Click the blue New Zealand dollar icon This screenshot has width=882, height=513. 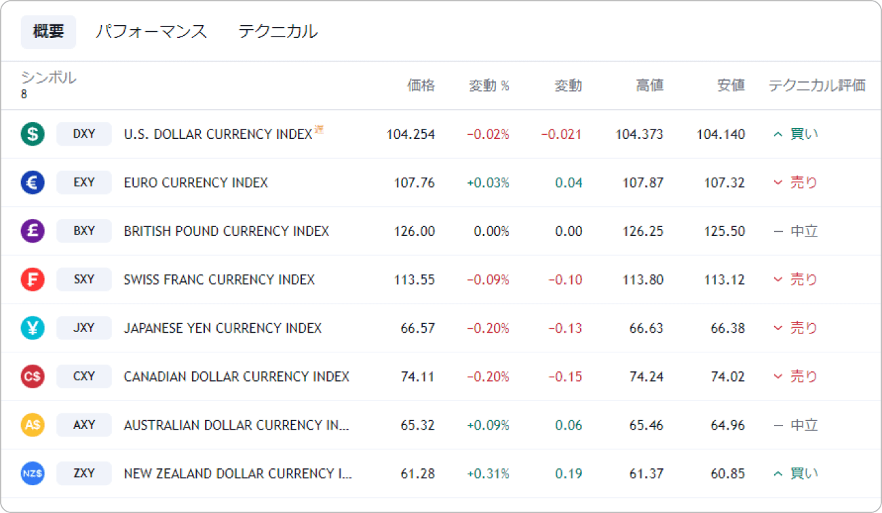pyautogui.click(x=33, y=473)
